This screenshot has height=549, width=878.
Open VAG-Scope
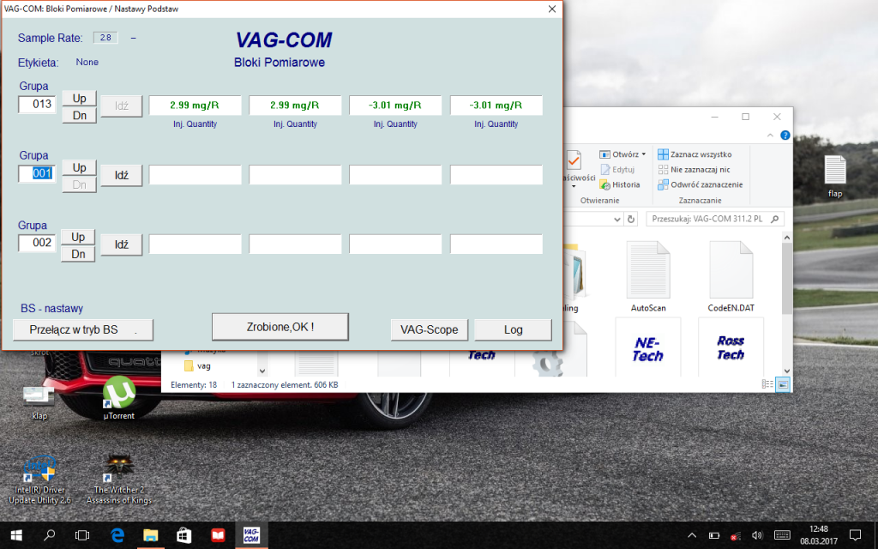429,330
